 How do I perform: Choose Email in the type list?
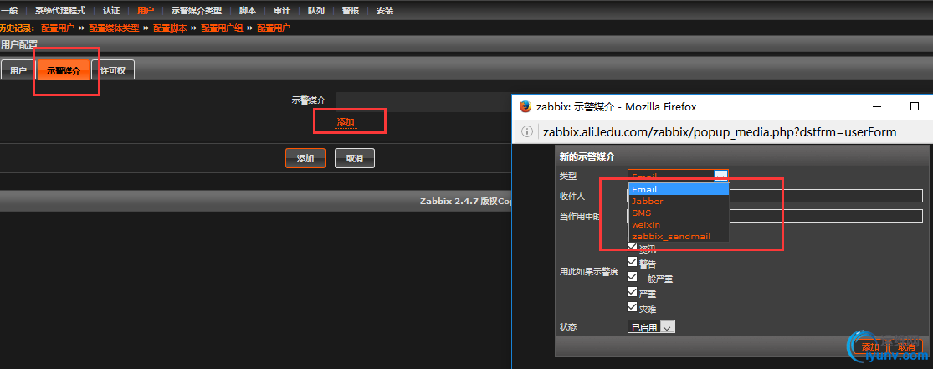(679, 189)
